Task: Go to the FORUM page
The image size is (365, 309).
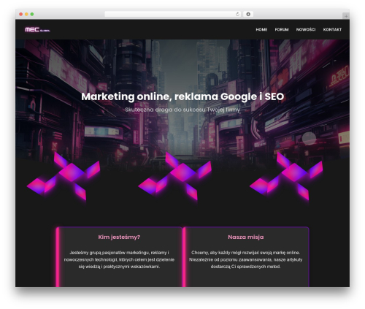Action: click(282, 29)
